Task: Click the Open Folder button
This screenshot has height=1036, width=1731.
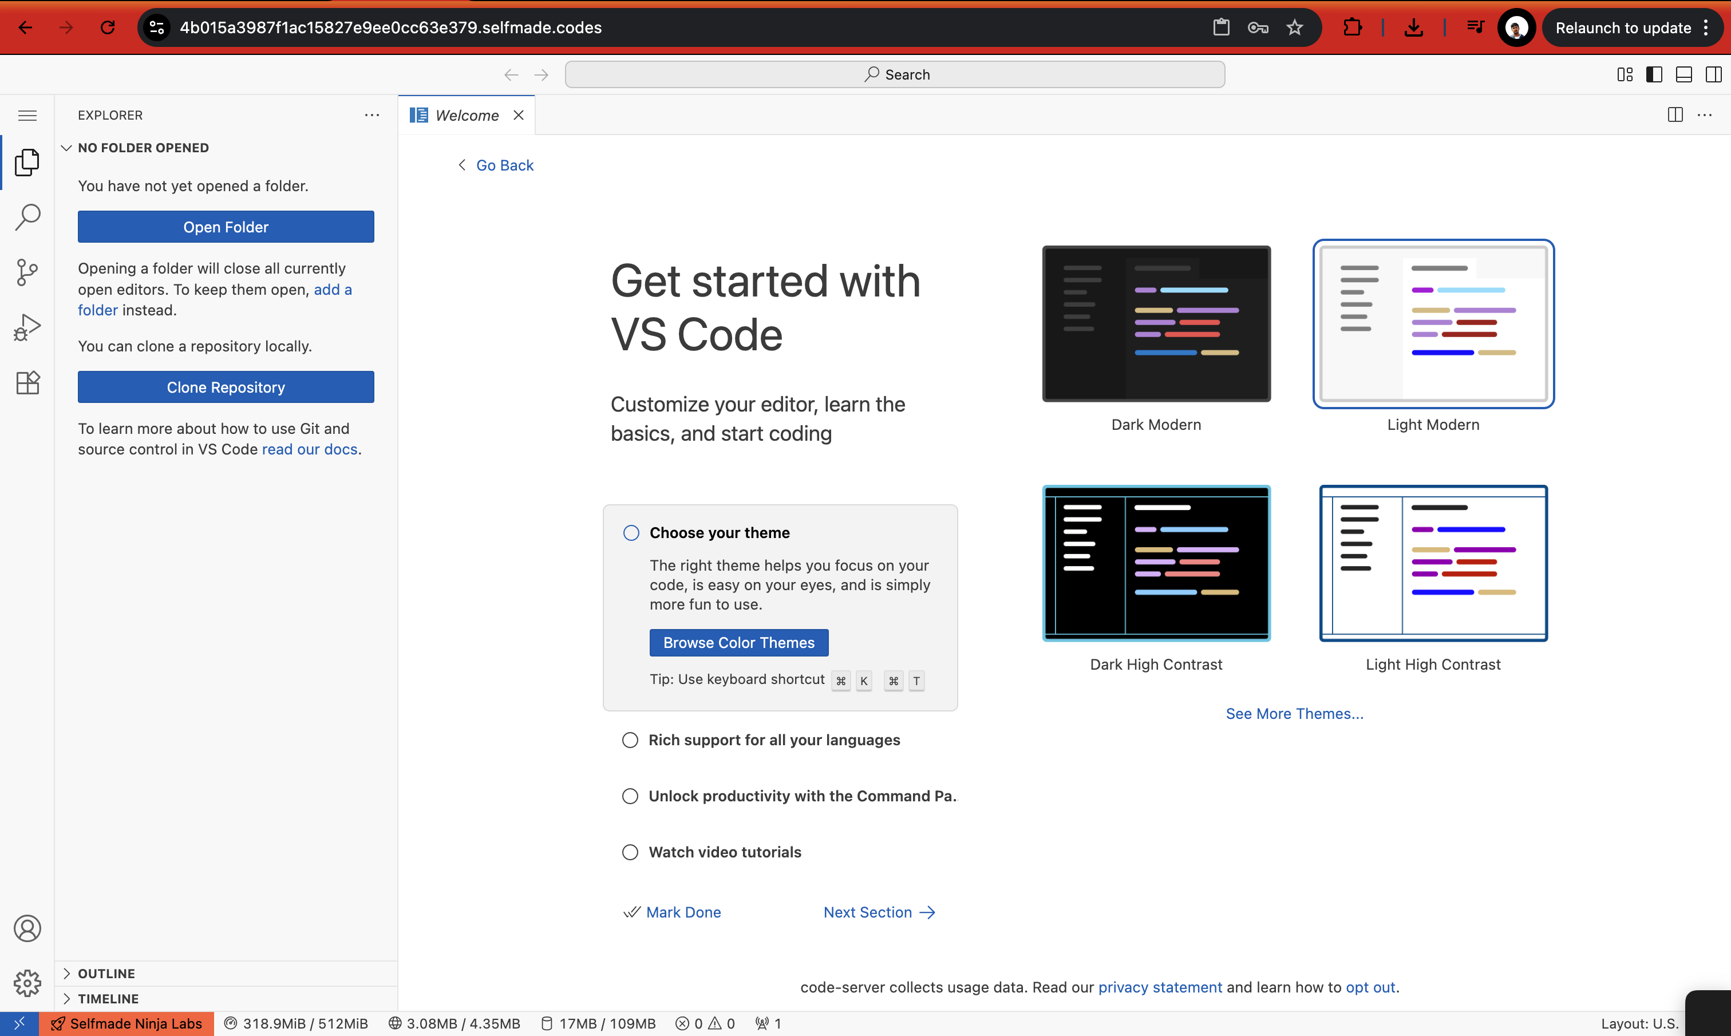Action: (226, 227)
